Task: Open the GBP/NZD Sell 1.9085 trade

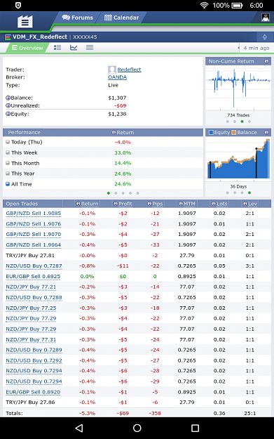Action: [x=33, y=214]
